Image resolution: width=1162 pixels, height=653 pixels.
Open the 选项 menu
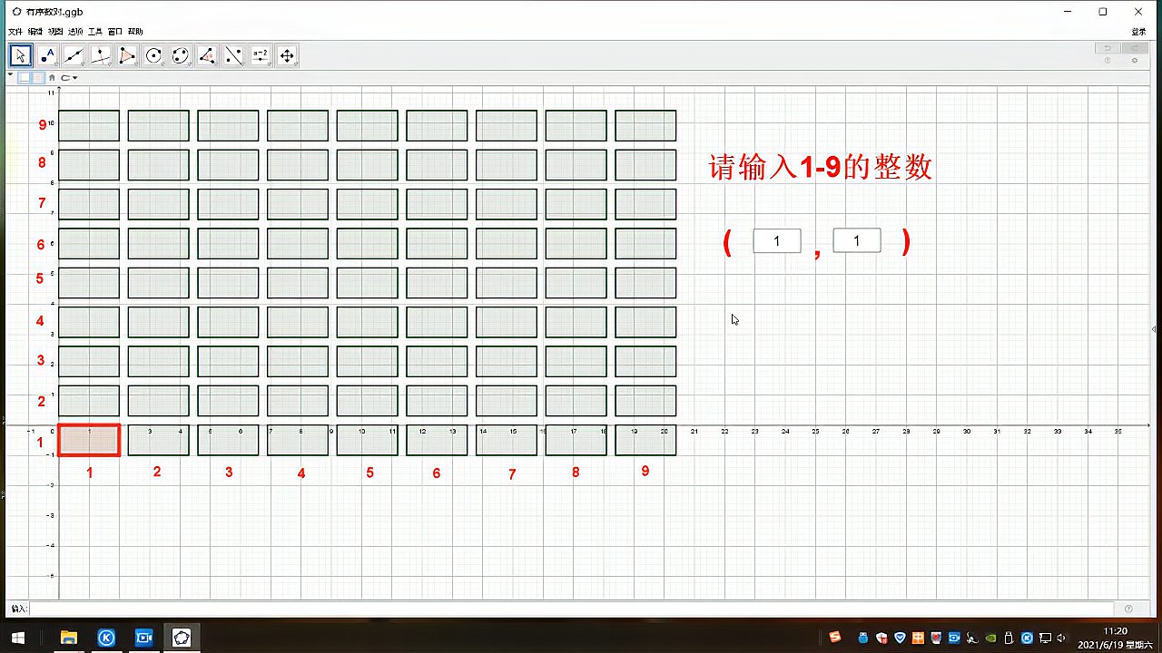coord(75,32)
